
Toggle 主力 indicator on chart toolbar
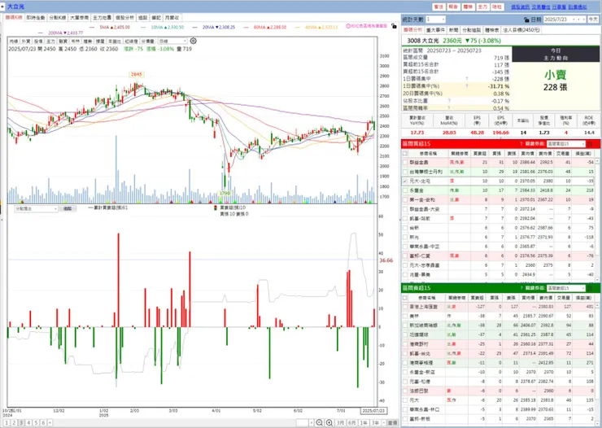click(x=50, y=41)
